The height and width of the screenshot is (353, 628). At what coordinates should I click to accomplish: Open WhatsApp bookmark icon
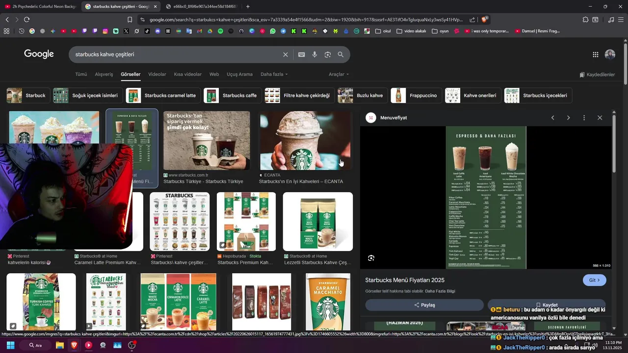pos(273,31)
